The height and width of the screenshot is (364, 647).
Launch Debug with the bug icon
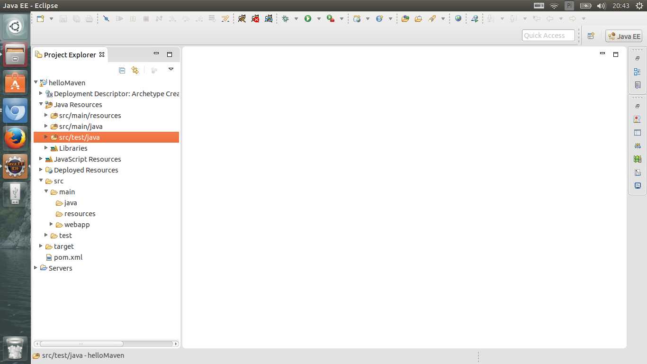pyautogui.click(x=285, y=18)
